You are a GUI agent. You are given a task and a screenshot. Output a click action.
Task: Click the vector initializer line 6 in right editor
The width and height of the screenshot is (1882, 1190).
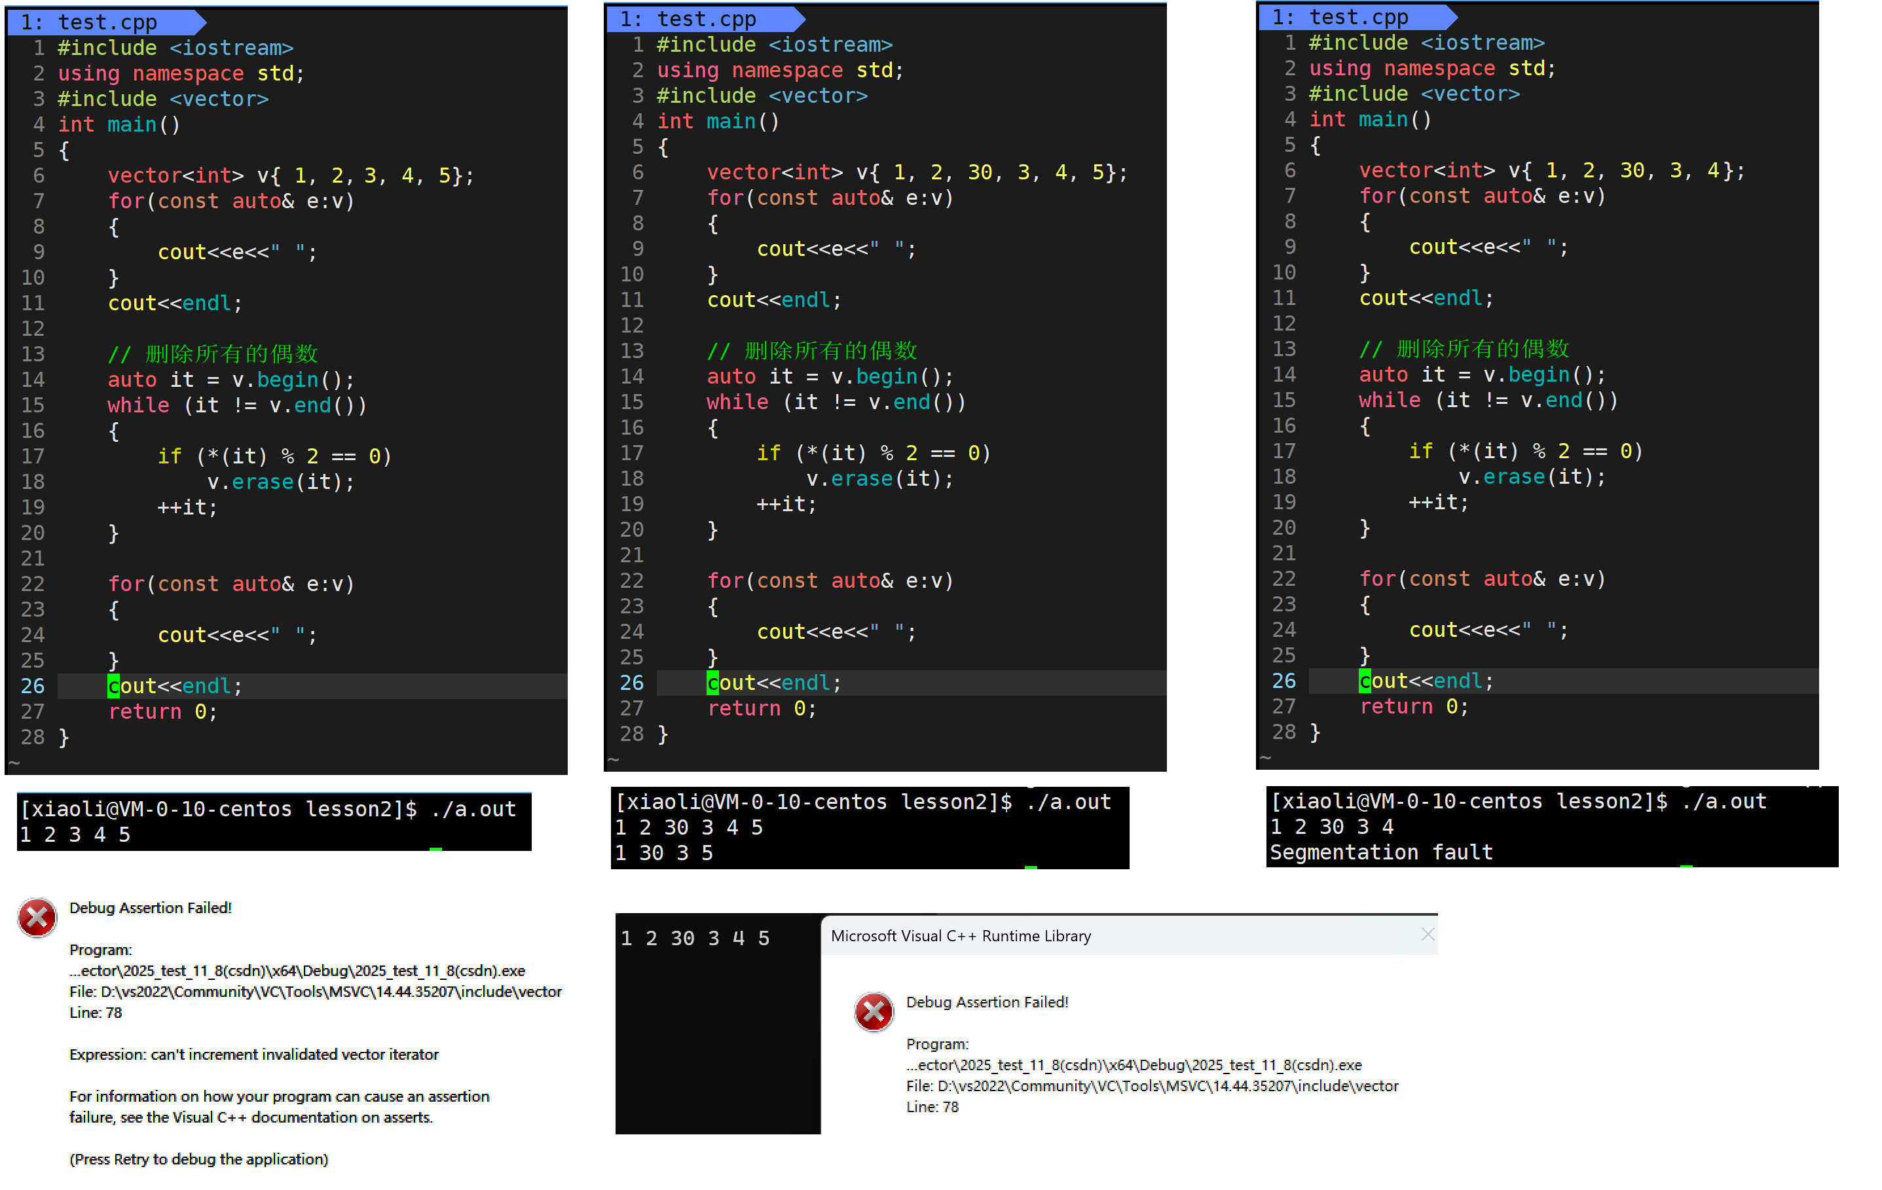coord(1551,170)
